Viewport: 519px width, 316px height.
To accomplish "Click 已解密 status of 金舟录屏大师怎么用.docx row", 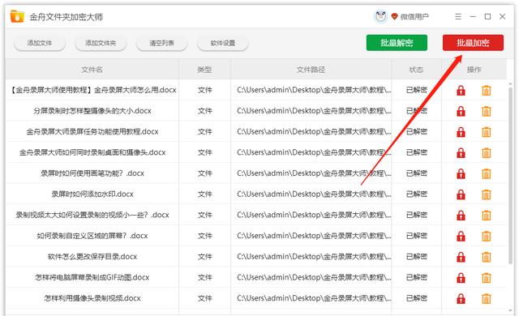I will pos(416,90).
